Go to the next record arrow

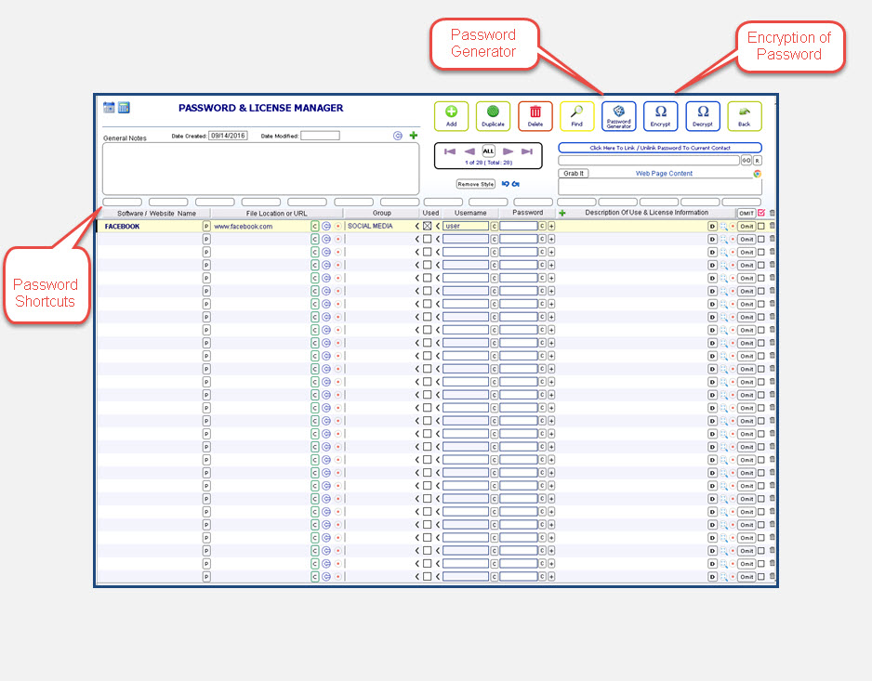509,151
